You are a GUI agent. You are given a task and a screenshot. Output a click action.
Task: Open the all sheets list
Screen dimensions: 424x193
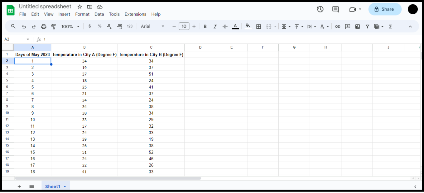[31, 186]
